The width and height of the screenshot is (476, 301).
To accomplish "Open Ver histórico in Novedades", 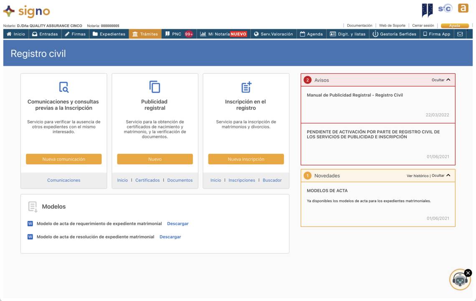I will [x=417, y=176].
